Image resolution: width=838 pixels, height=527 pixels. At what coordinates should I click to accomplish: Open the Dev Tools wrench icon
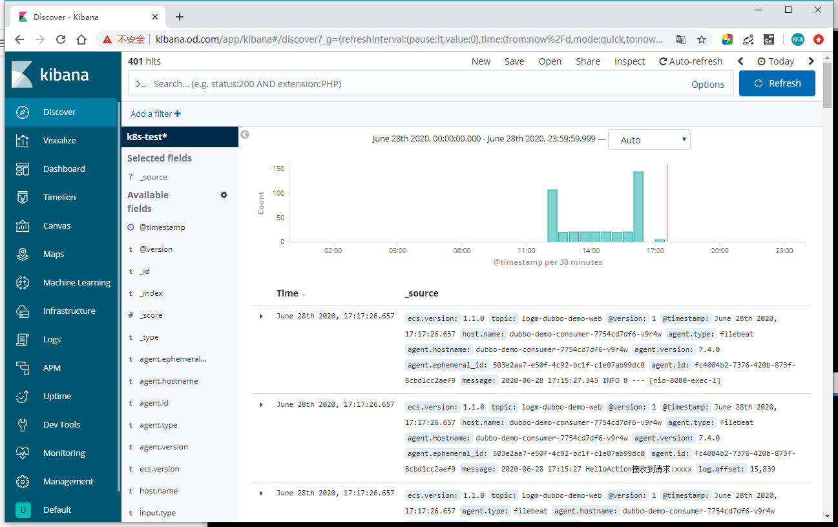click(23, 425)
